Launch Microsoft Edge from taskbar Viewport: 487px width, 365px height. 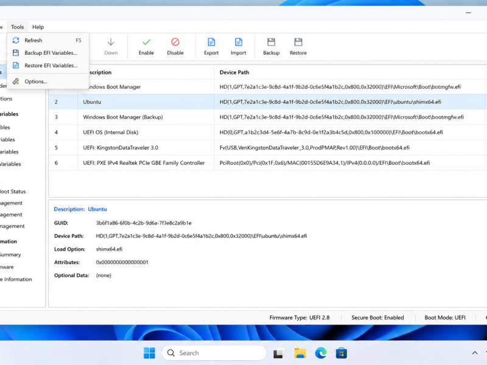[x=321, y=353]
